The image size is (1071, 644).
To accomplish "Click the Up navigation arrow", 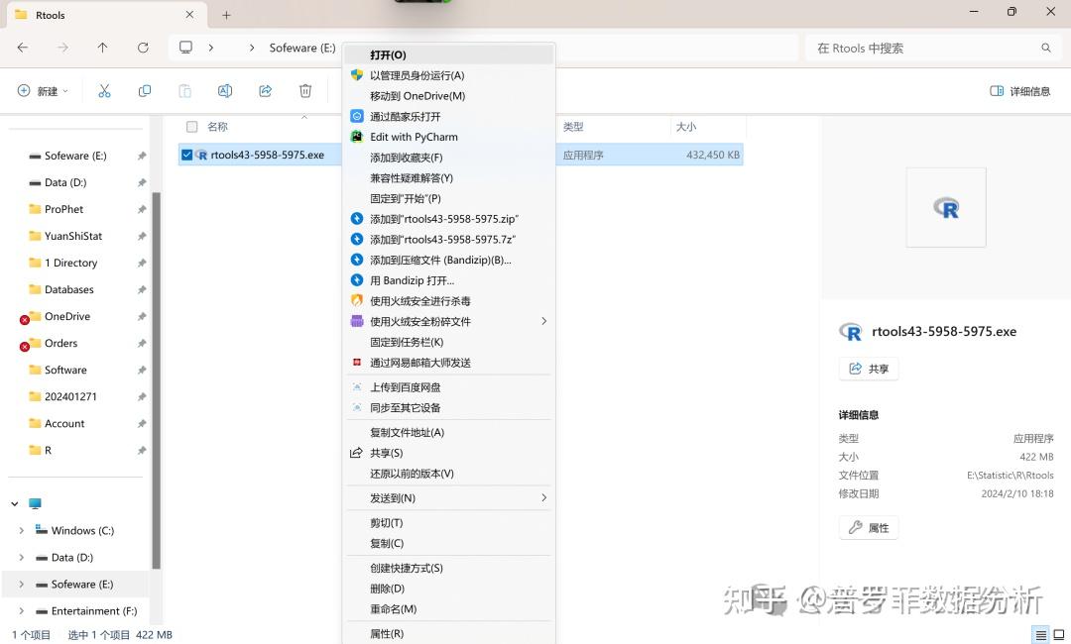I will coord(102,47).
